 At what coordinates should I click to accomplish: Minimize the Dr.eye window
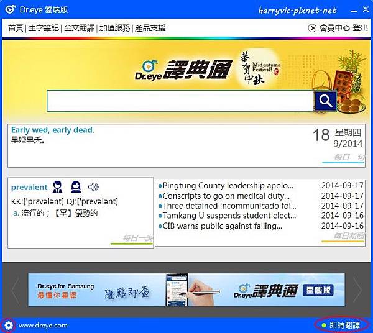point(354,11)
